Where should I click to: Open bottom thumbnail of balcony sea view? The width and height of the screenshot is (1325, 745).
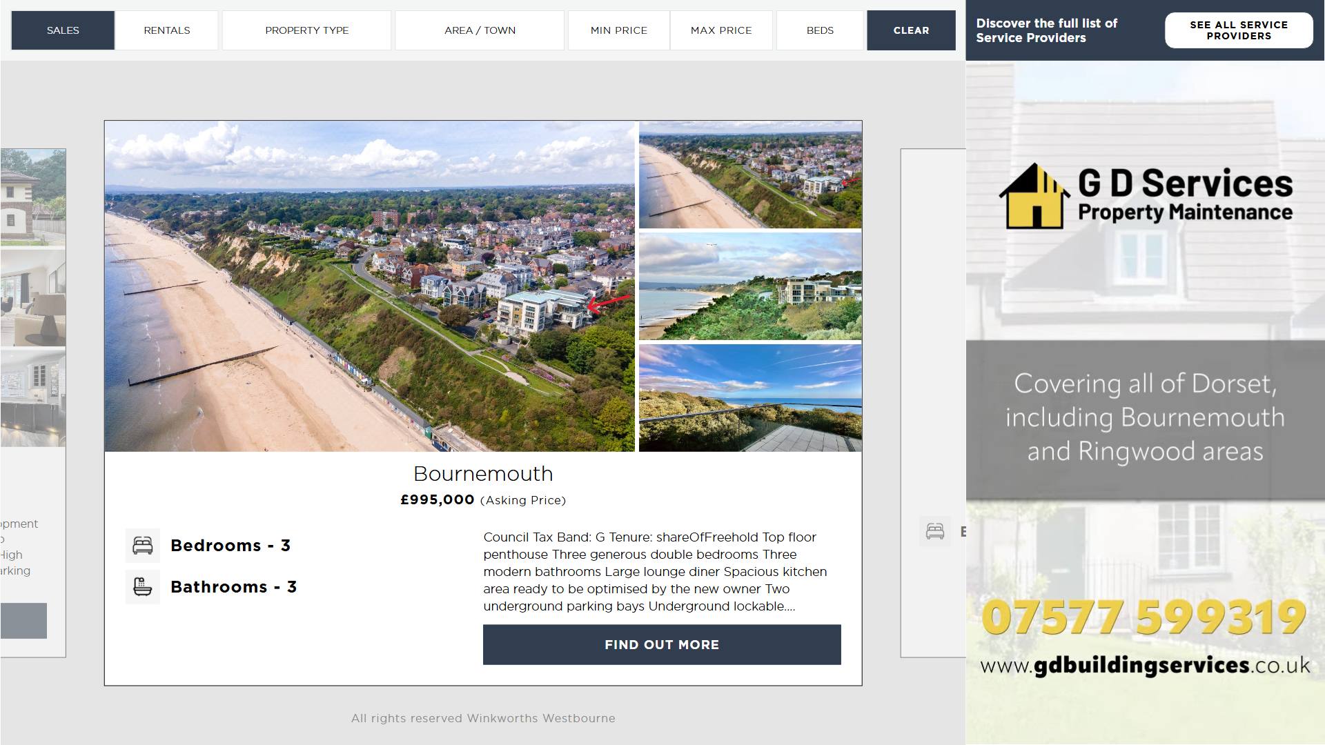[750, 398]
